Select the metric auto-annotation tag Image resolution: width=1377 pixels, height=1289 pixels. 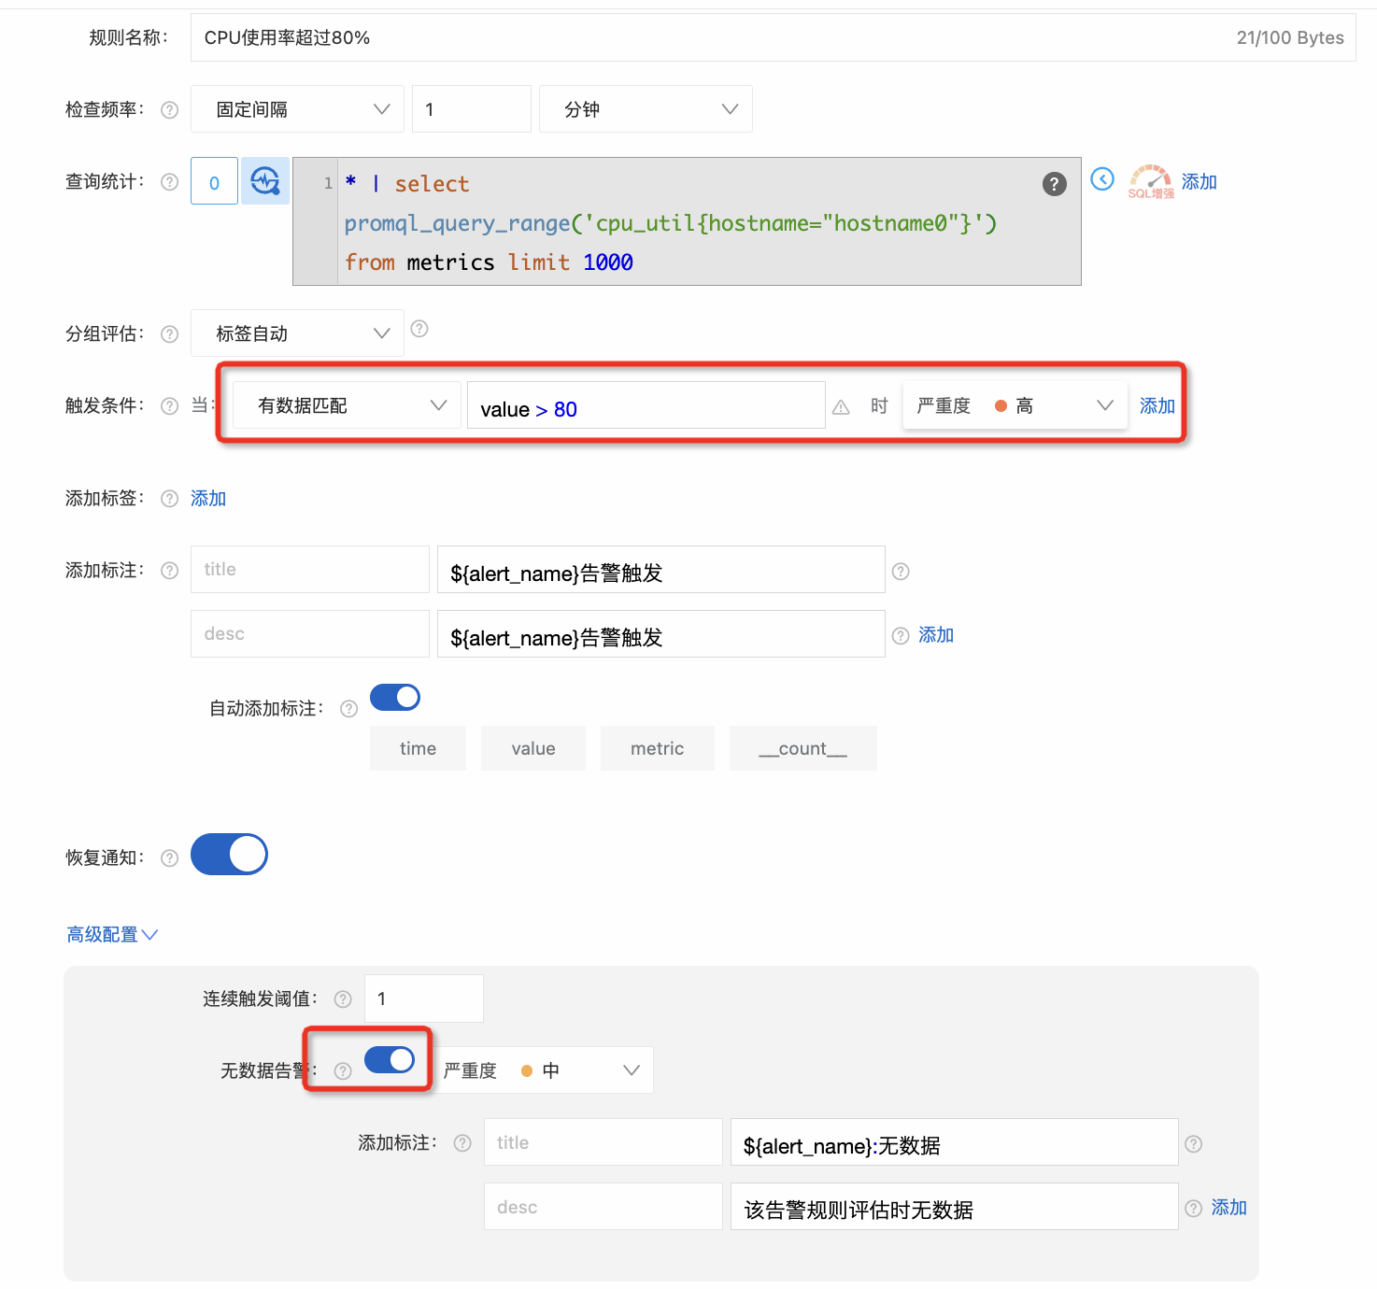[x=658, y=748]
